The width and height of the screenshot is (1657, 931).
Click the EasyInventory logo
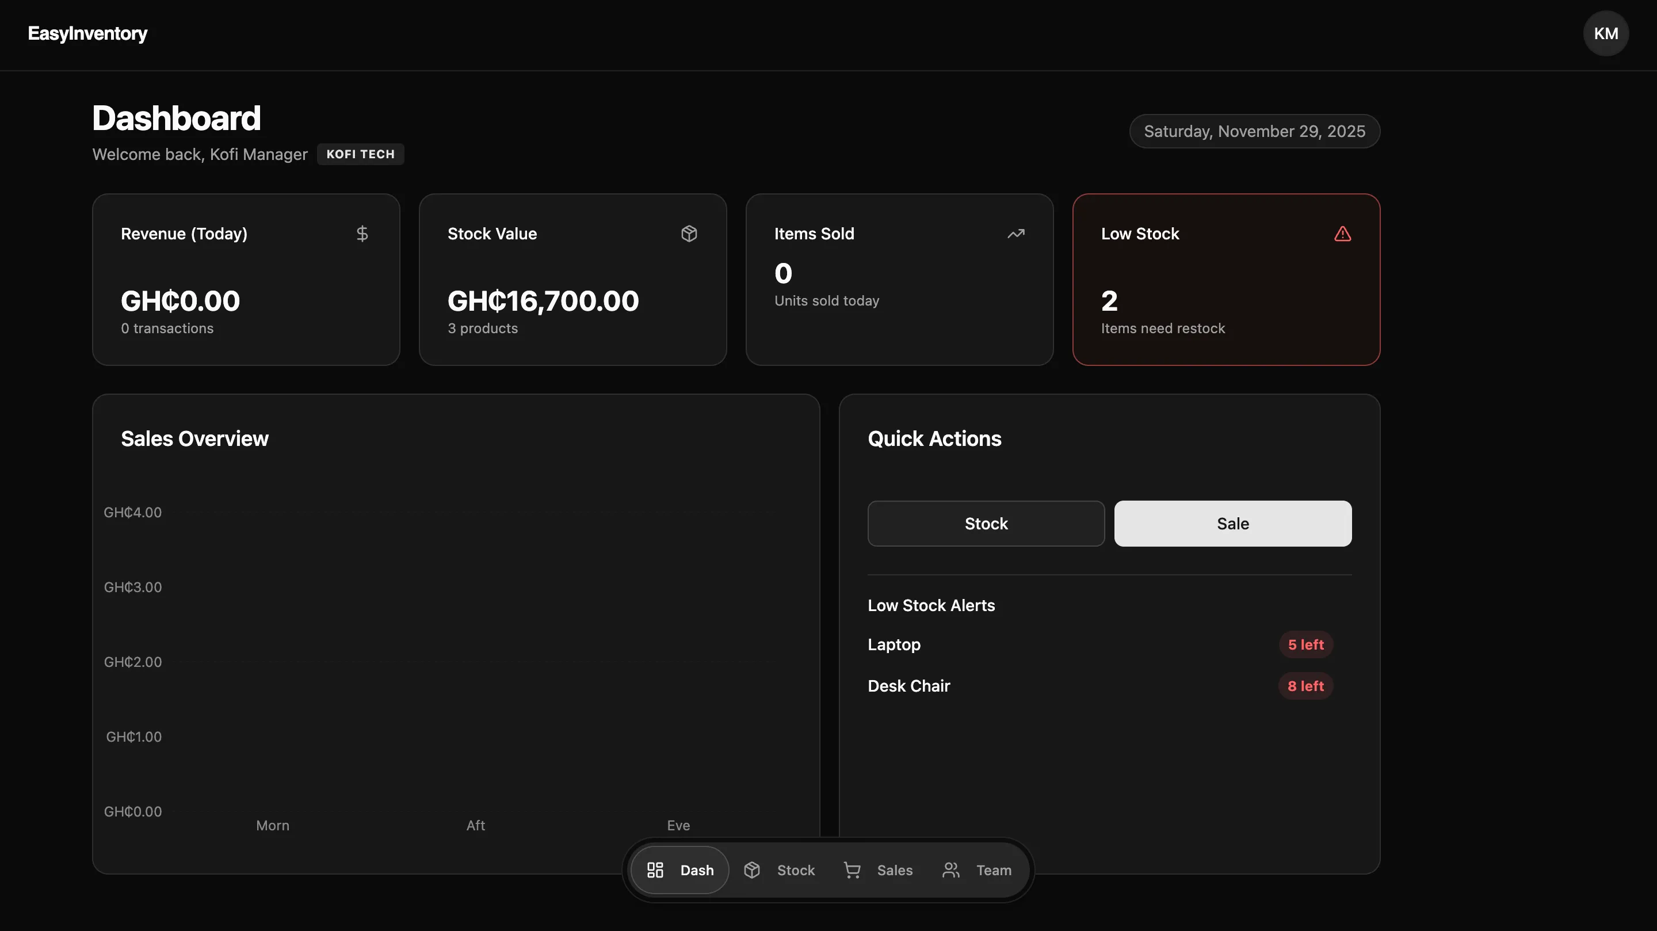(x=87, y=33)
